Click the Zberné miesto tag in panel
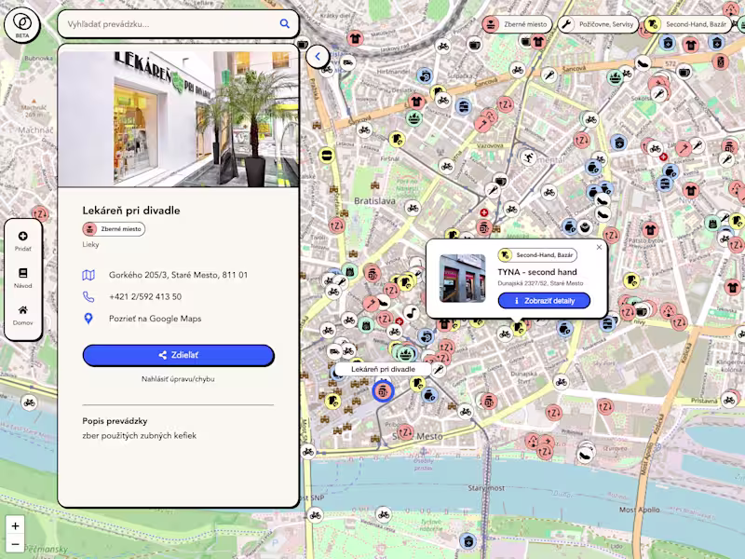This screenshot has height=559, width=745. [x=114, y=228]
